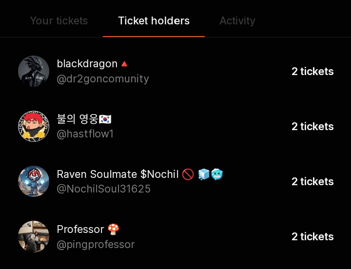Click the mushroom emoji next to Professor
The height and width of the screenshot is (269, 351).
point(114,229)
